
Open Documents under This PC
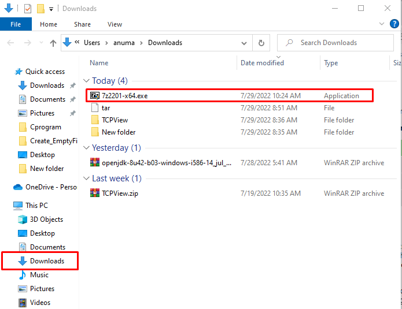pyautogui.click(x=47, y=247)
